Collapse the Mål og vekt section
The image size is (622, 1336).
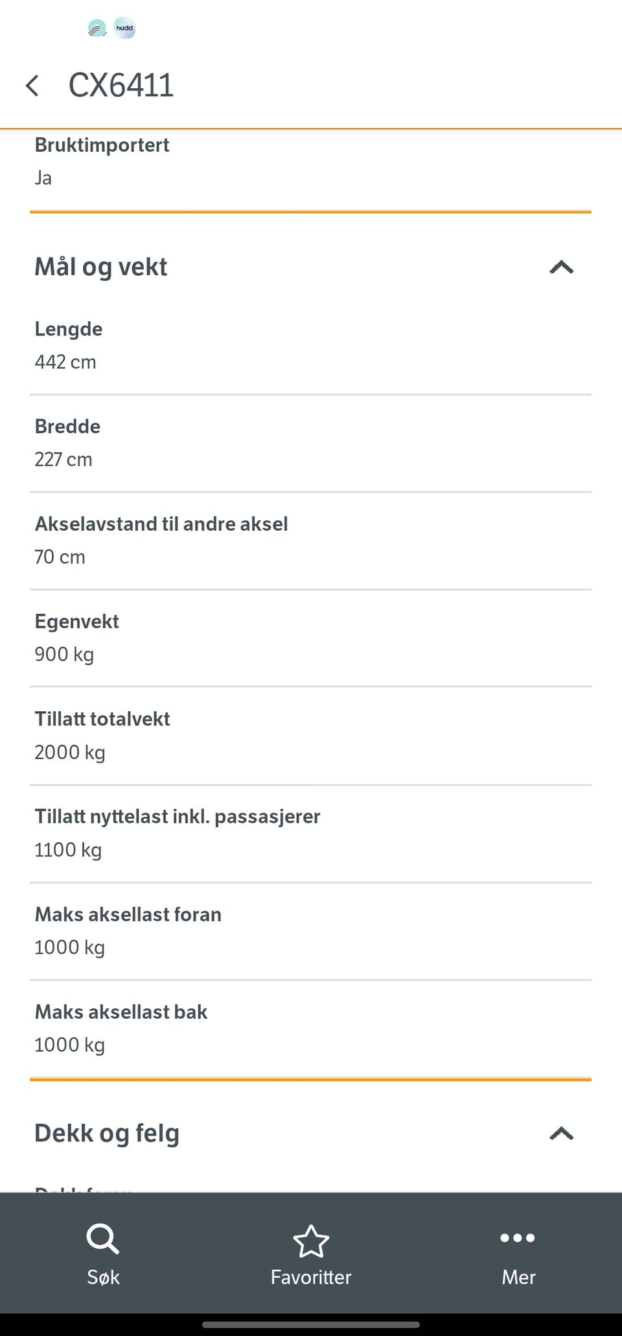pyautogui.click(x=561, y=267)
